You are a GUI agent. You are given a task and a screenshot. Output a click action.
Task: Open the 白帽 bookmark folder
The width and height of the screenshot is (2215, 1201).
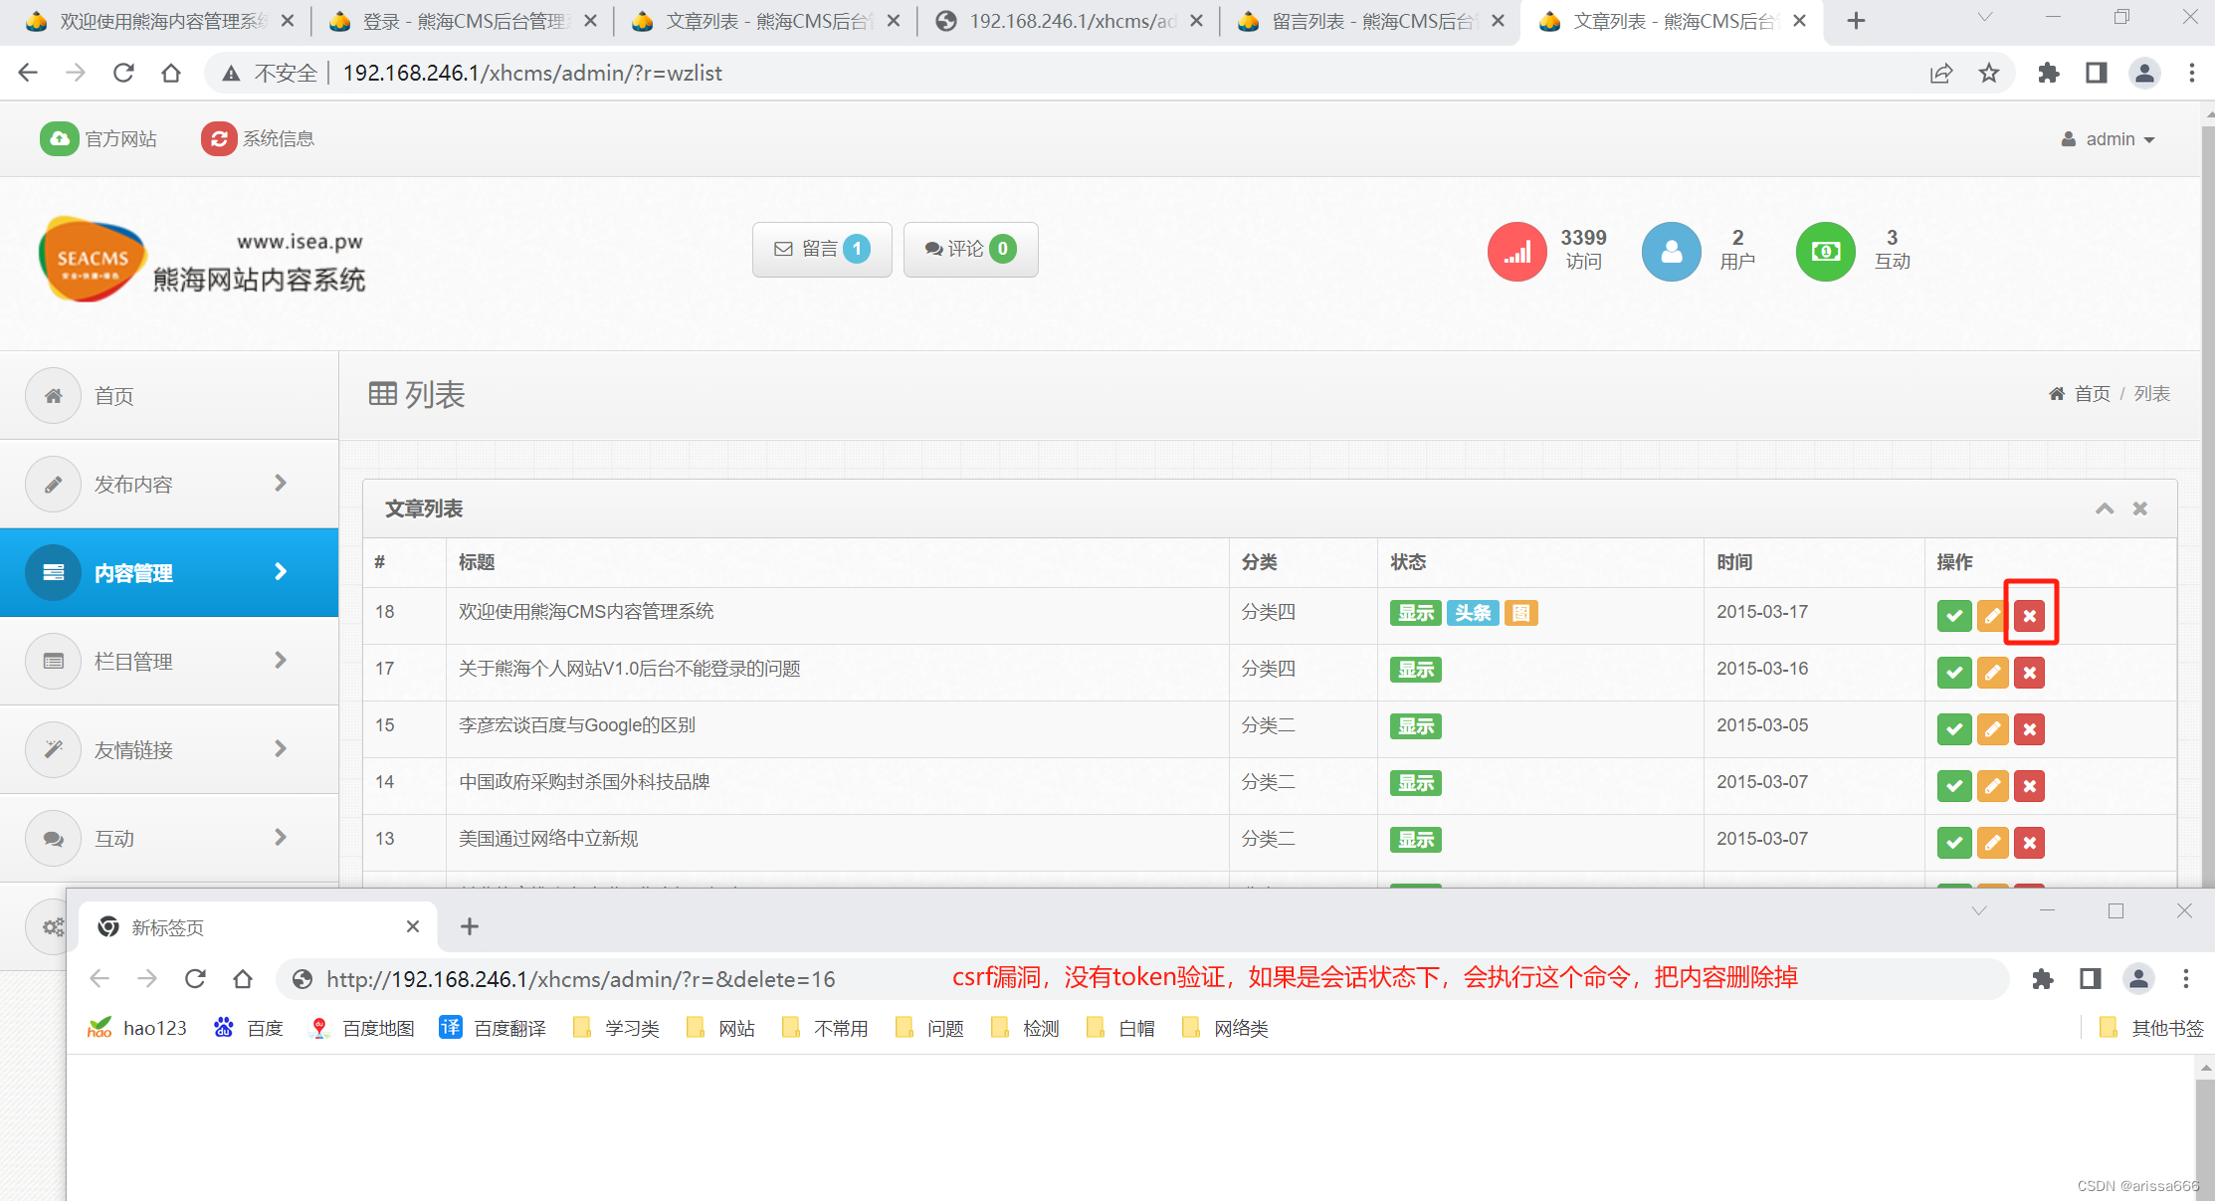[1120, 1028]
